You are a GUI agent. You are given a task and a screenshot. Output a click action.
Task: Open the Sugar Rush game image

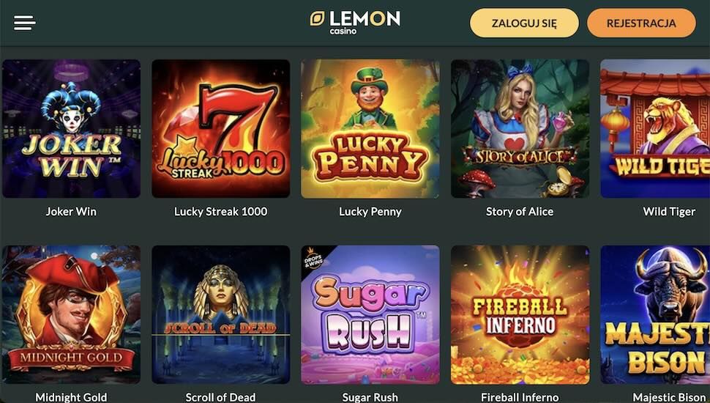coord(370,314)
